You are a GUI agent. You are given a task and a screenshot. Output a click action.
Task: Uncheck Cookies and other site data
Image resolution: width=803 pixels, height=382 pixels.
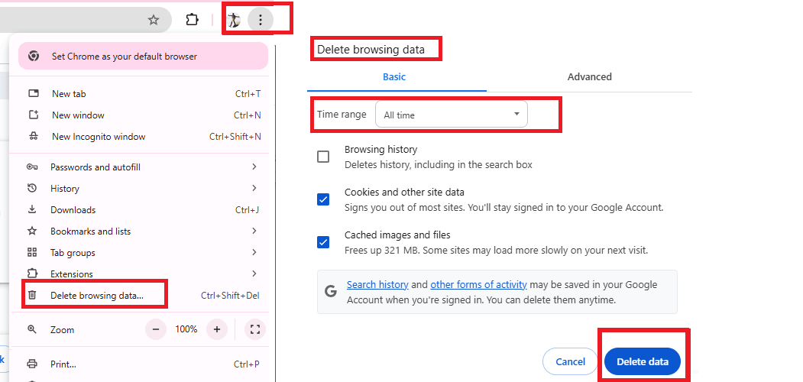[323, 199]
